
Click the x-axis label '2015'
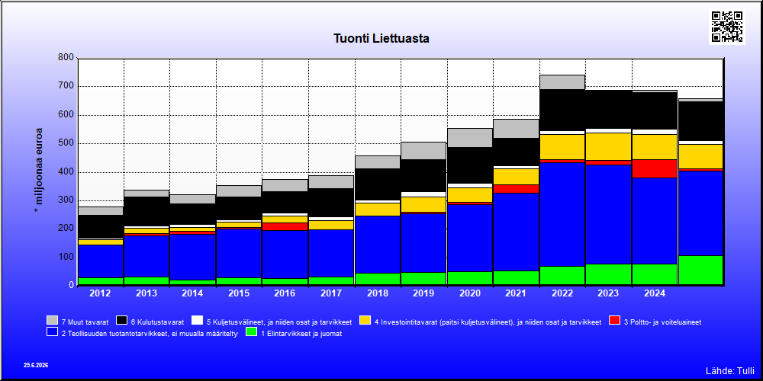point(239,293)
